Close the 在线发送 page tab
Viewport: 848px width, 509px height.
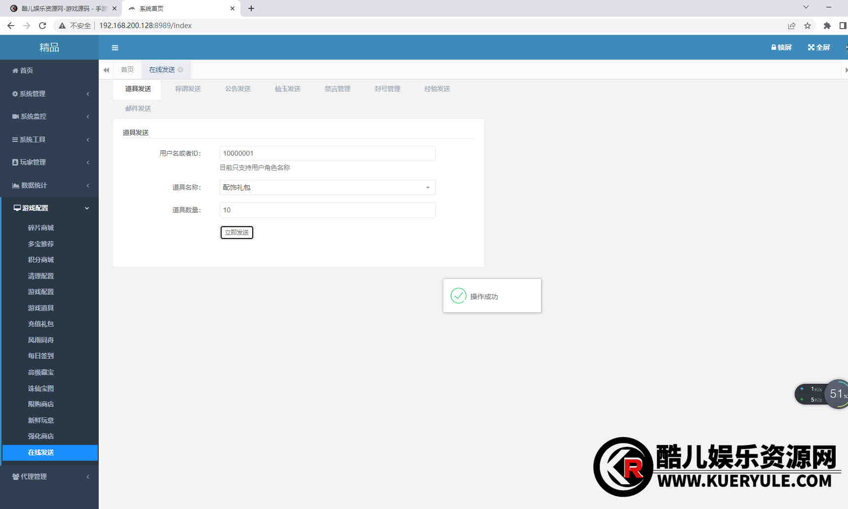(181, 70)
